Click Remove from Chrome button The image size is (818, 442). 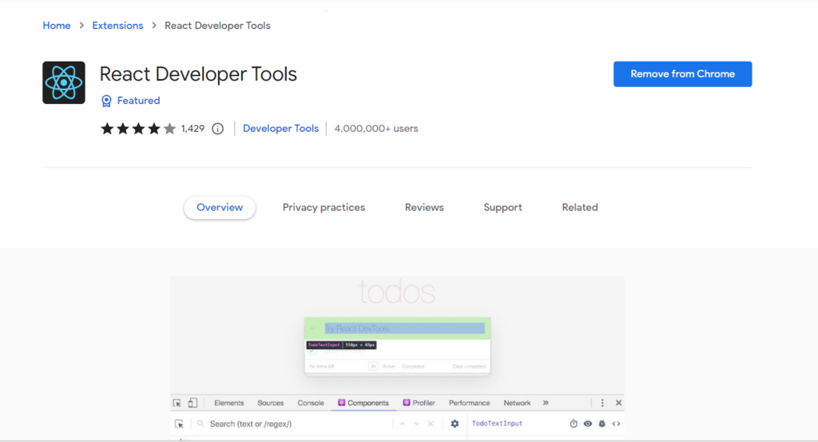tap(683, 74)
